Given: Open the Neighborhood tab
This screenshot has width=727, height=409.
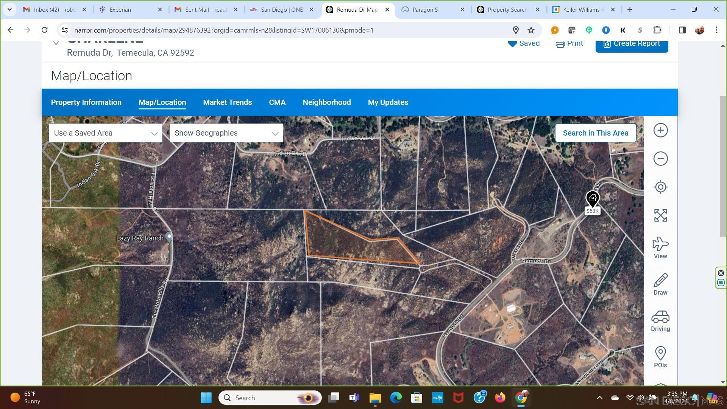Looking at the screenshot, I should click(x=326, y=103).
